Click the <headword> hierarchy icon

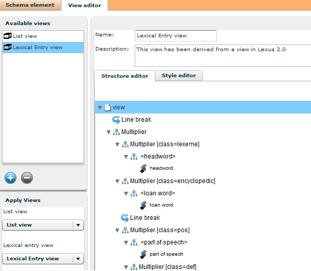point(134,156)
